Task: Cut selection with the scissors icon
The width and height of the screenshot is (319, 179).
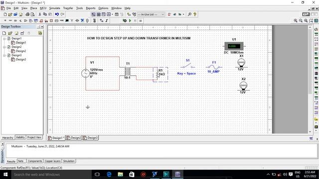Action: (40, 14)
